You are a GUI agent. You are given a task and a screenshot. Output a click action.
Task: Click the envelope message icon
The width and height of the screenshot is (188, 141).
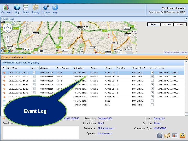tap(167, 136)
